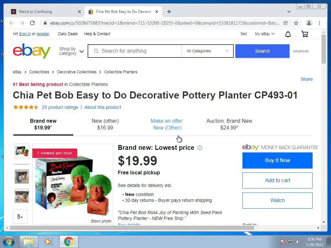This screenshot has height=248, width=331.
Task: Open the Chrome three-dot menu
Action: [319, 23]
